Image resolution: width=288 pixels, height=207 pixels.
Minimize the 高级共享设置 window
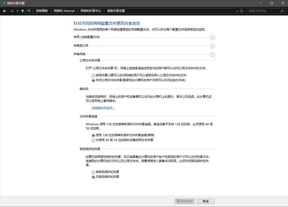tap(261, 3)
